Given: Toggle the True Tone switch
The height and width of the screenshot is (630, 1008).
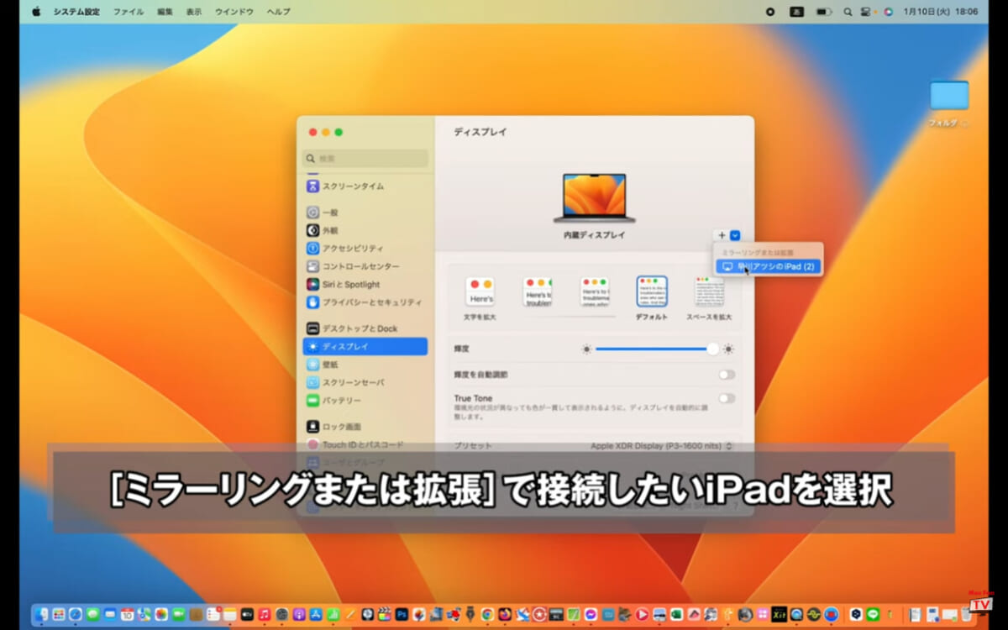Looking at the screenshot, I should (727, 398).
